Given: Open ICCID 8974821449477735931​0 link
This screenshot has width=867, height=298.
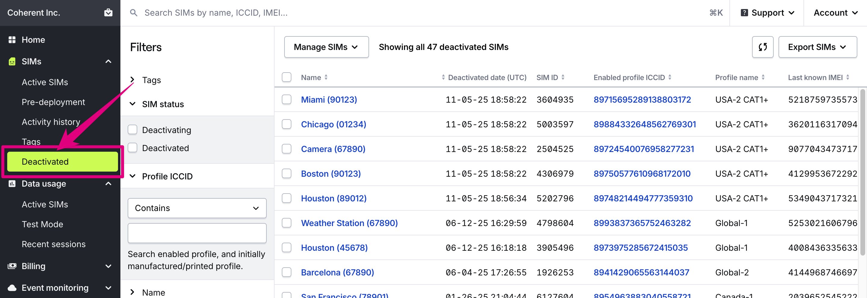Looking at the screenshot, I should (x=643, y=198).
